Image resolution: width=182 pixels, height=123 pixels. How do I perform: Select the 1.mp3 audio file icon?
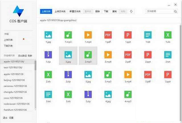[69, 35]
